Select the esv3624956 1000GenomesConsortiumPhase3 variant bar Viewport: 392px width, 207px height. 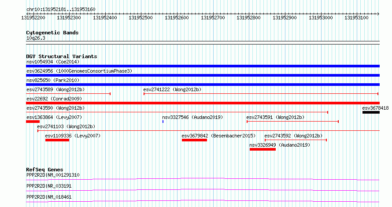(x=203, y=75)
